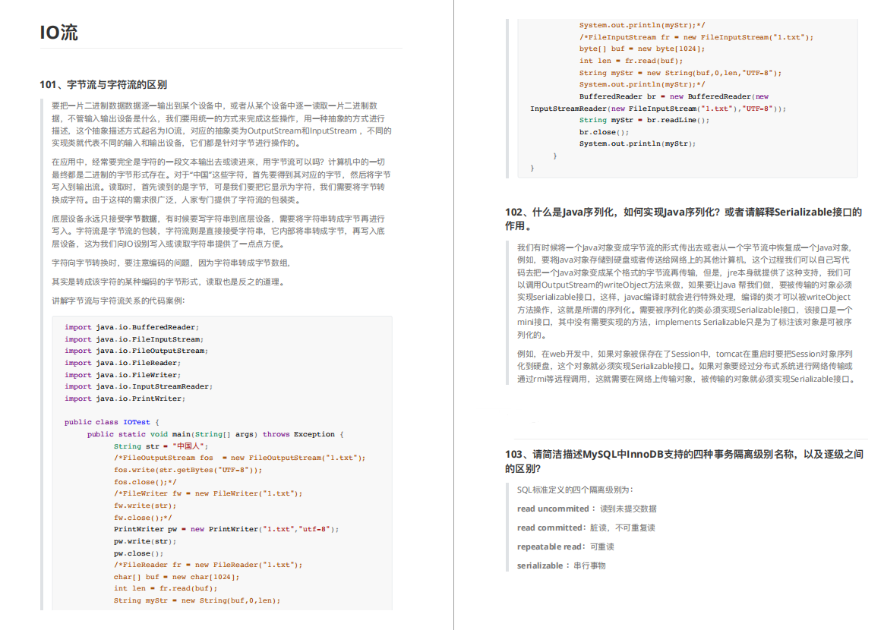Click the line '讲解字节流与字符流关系的代码案例:'

pyautogui.click(x=118, y=301)
